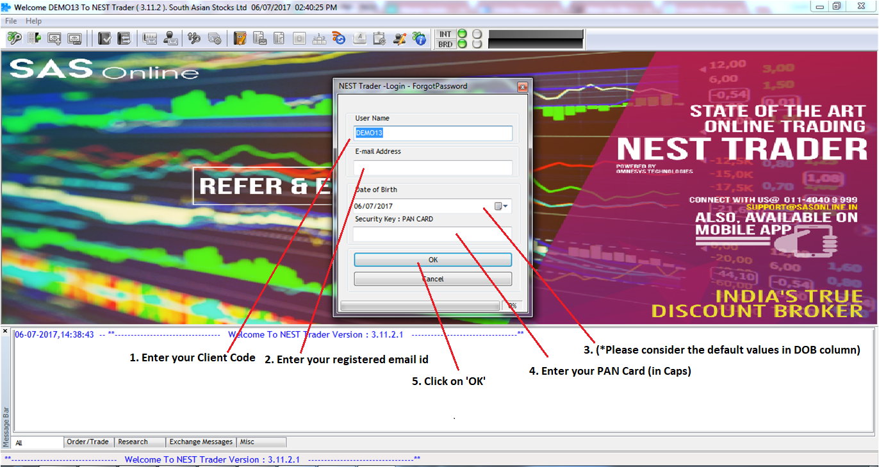Switch to the Order/Trade tab
Screen dimensions: 879x467
89,442
